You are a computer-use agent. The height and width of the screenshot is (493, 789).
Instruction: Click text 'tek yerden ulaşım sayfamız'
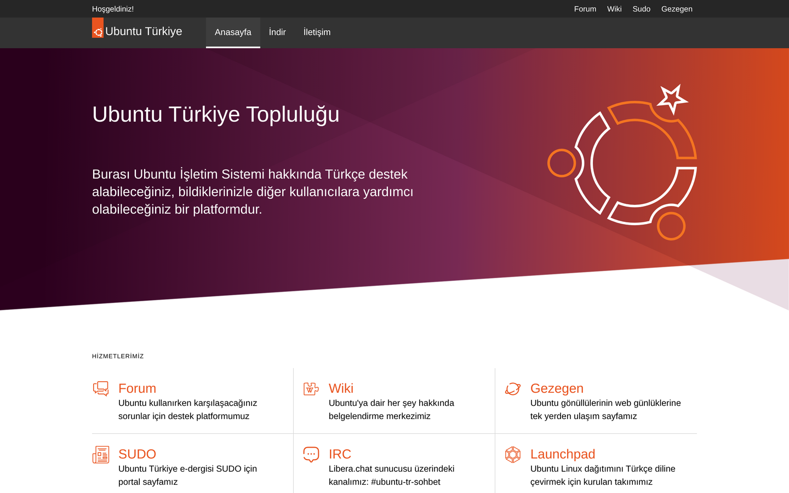point(584,416)
